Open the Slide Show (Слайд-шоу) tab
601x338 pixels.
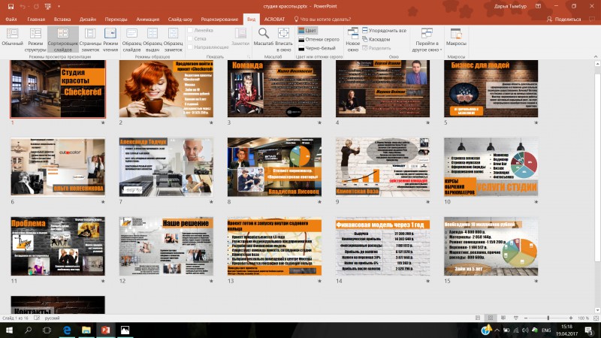pyautogui.click(x=180, y=20)
